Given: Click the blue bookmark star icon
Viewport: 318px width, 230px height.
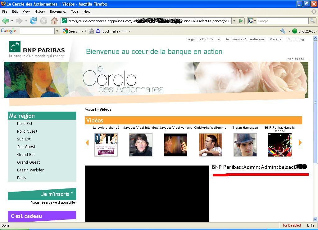Looking at the screenshot, I should [98, 31].
